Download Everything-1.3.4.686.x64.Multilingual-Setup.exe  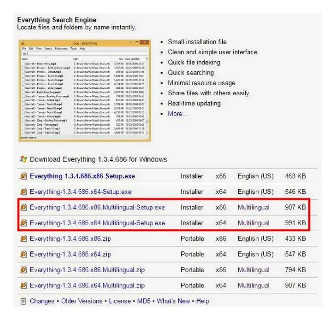coord(98,223)
